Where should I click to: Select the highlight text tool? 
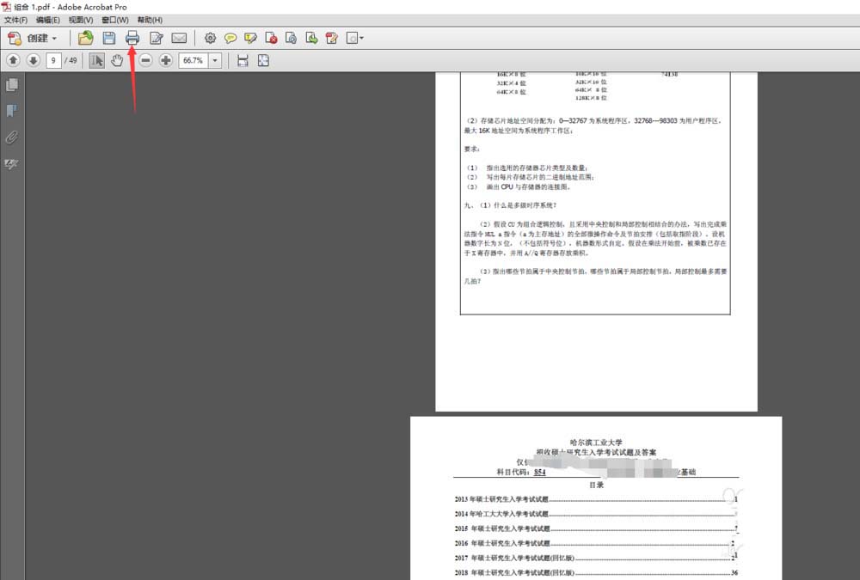(250, 38)
